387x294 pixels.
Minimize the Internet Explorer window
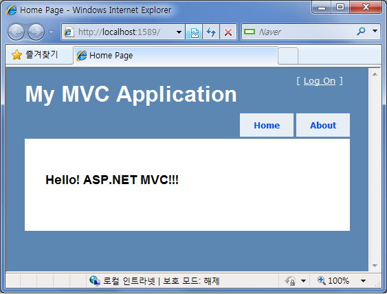coord(321,8)
